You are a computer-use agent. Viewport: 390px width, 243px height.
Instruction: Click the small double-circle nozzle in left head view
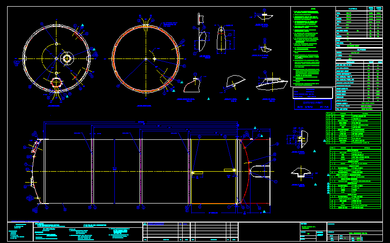[66, 58]
